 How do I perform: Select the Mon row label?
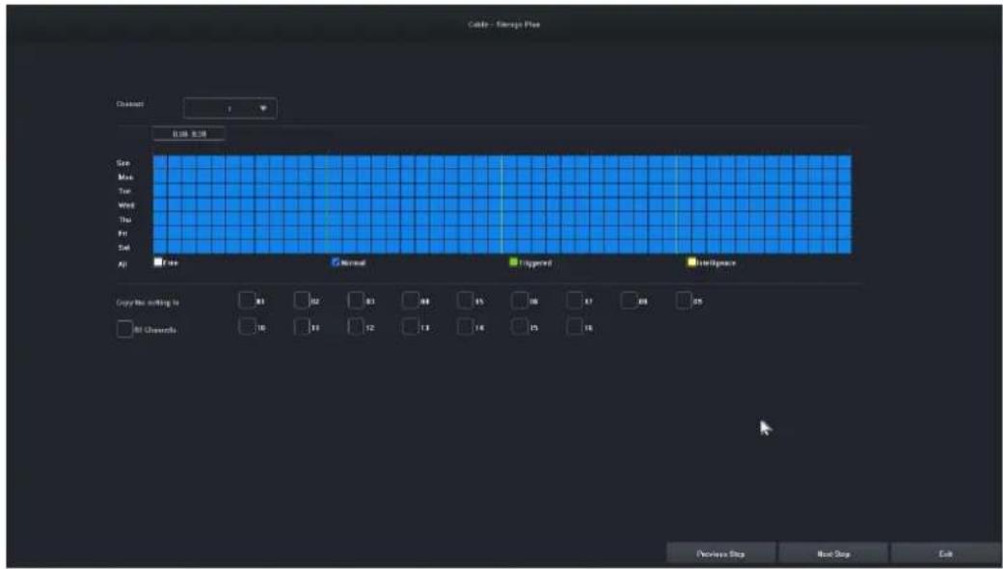[x=125, y=177]
